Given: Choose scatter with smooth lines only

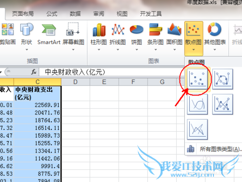Looking at the screenshot, I should pyautogui.click(x=197, y=104).
